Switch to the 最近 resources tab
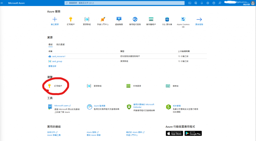Screen dimensions: 256x141 point(50,44)
